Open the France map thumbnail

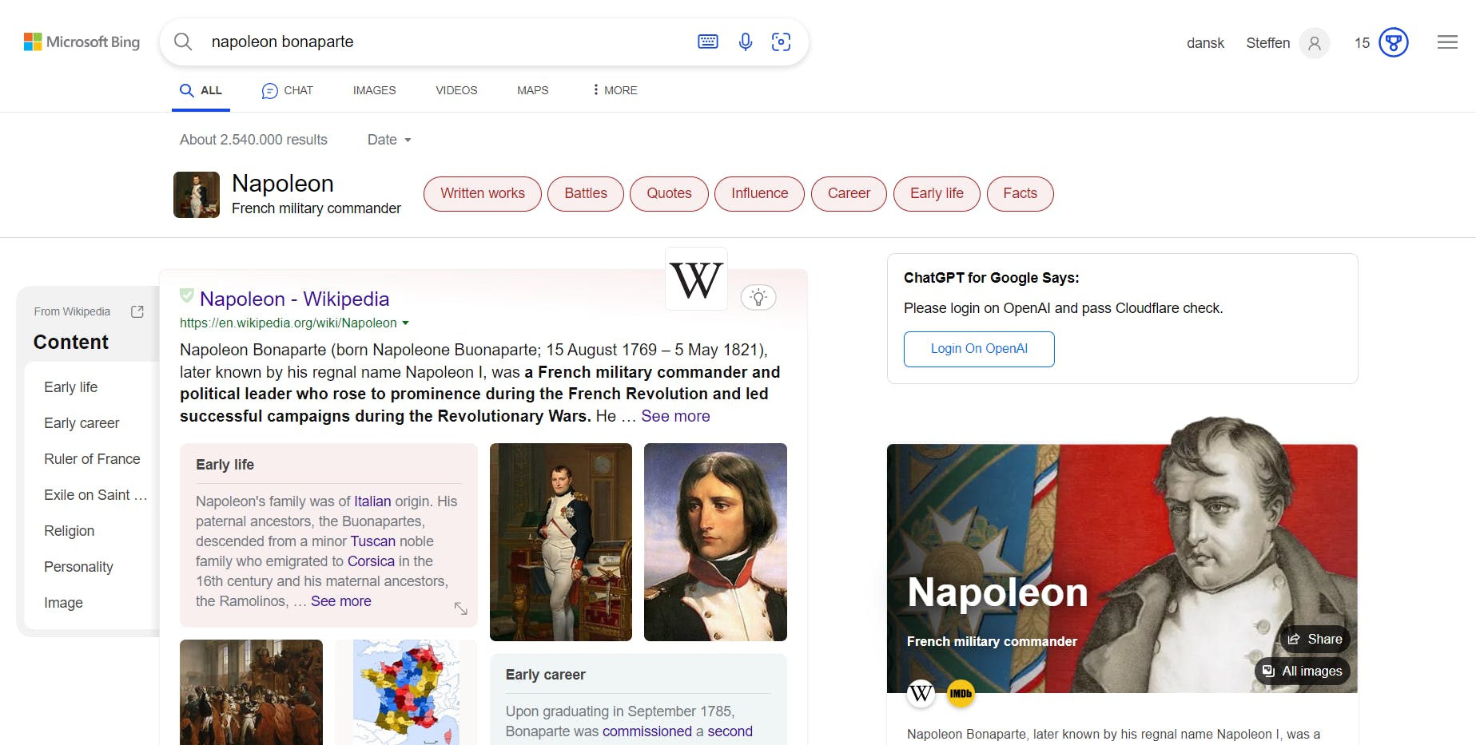pos(406,692)
